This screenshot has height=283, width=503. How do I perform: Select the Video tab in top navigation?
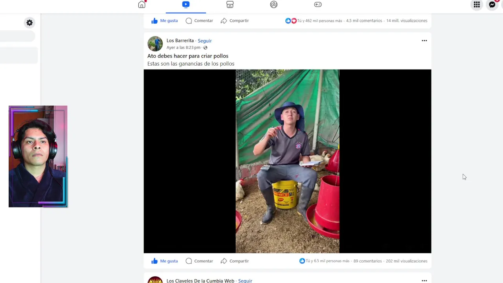tap(186, 4)
